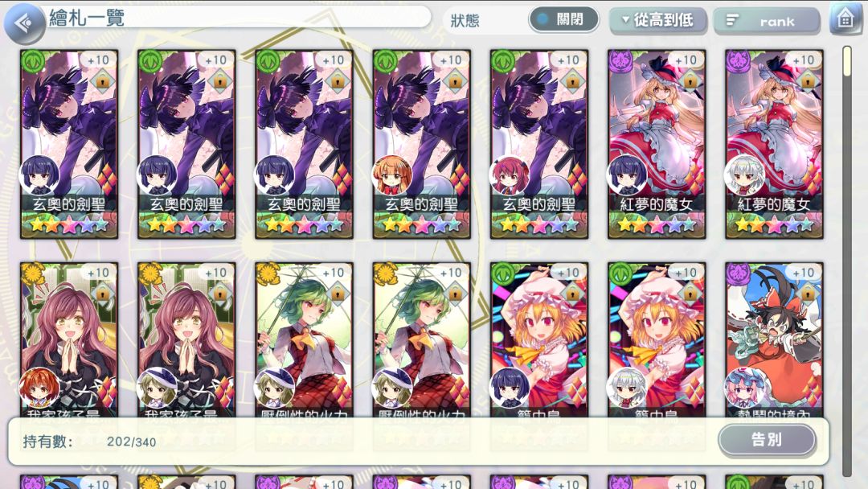Toggle lock on first 紅夢的魔女 card
The image size is (868, 489).
coord(690,82)
